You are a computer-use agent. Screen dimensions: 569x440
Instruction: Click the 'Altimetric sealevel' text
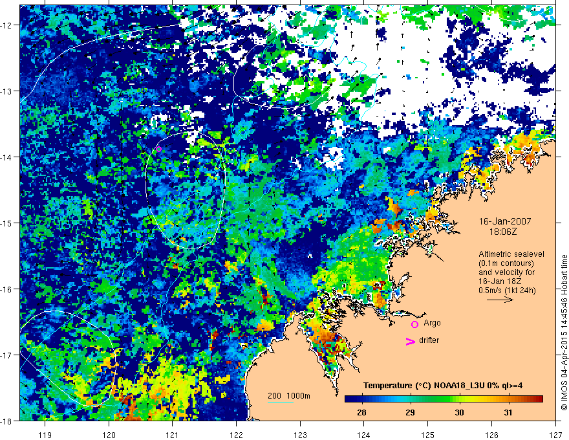(x=511, y=254)
